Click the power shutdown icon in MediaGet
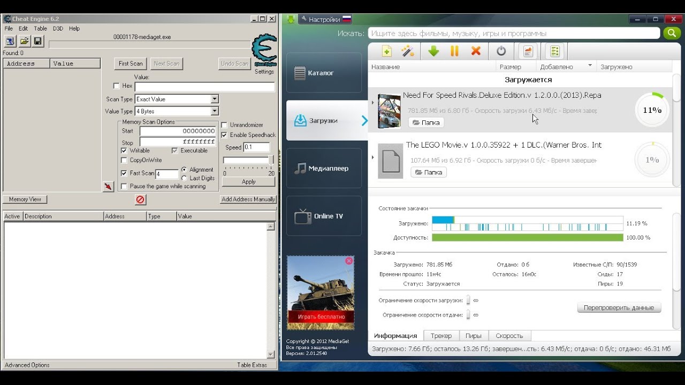 (501, 51)
